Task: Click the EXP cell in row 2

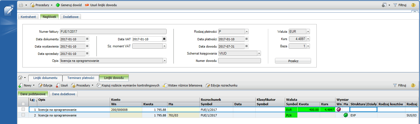Action: [363, 115]
